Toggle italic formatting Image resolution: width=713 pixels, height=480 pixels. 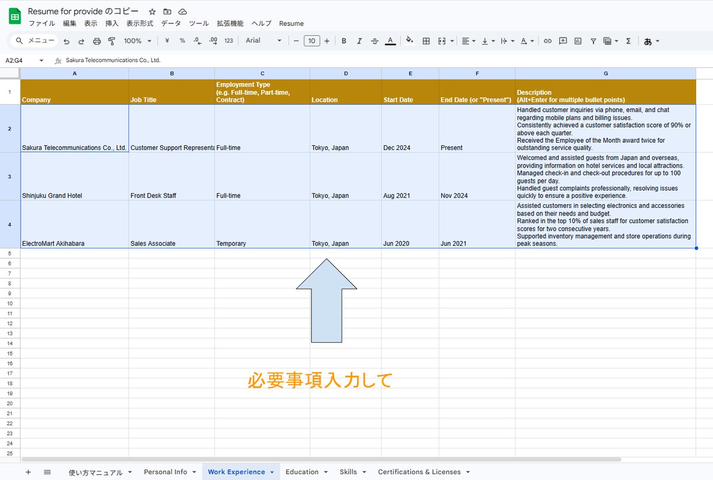coord(359,41)
